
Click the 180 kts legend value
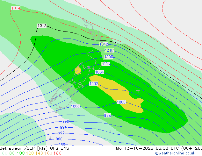pos(57,153)
